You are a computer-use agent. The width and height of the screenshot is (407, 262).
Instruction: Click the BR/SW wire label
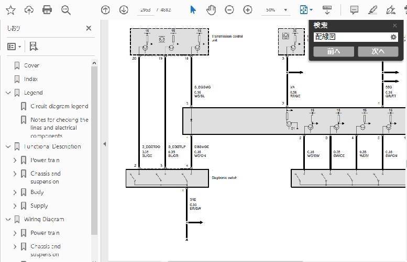tap(195, 208)
